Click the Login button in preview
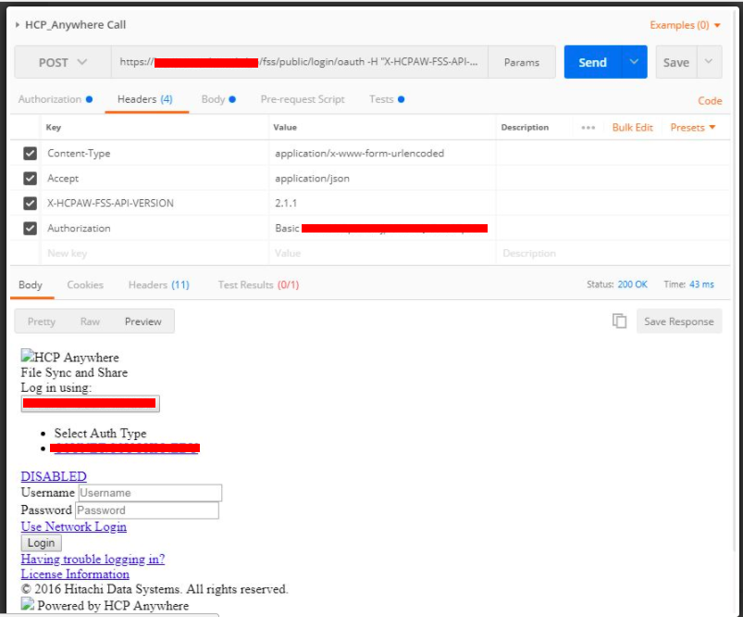This screenshot has height=617, width=743. pos(42,543)
